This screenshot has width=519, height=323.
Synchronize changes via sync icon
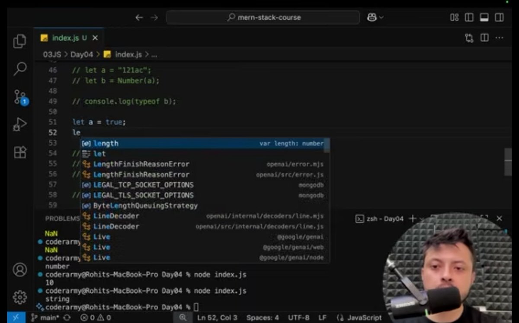(67, 317)
